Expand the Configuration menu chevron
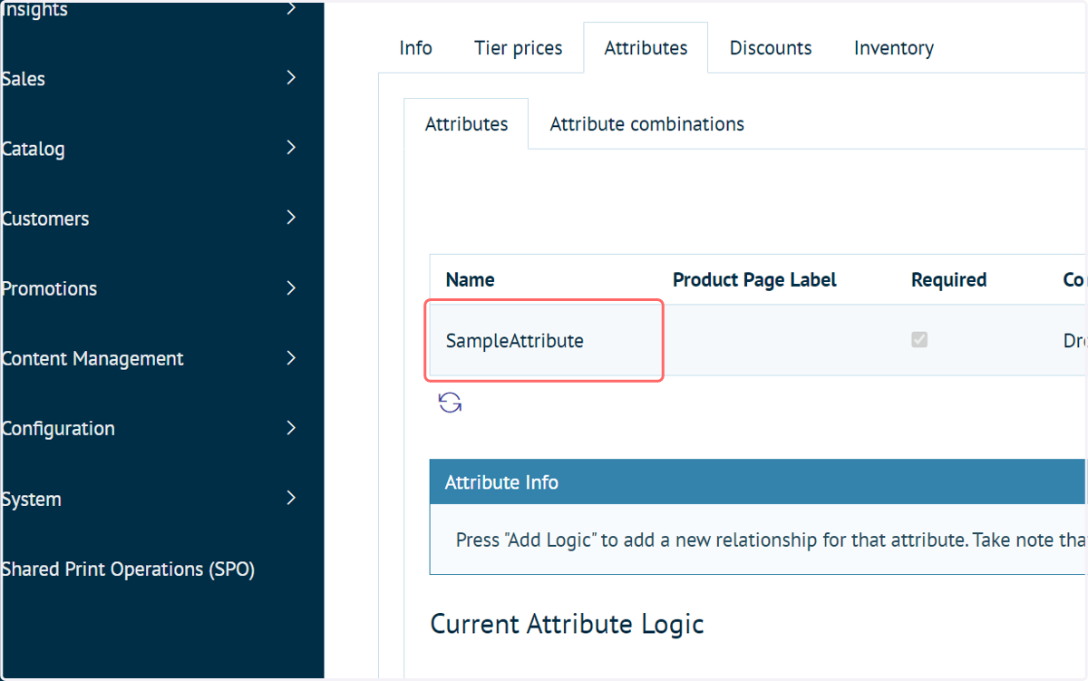 pos(291,428)
